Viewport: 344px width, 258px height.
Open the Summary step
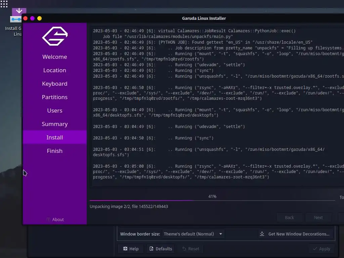click(x=55, y=124)
